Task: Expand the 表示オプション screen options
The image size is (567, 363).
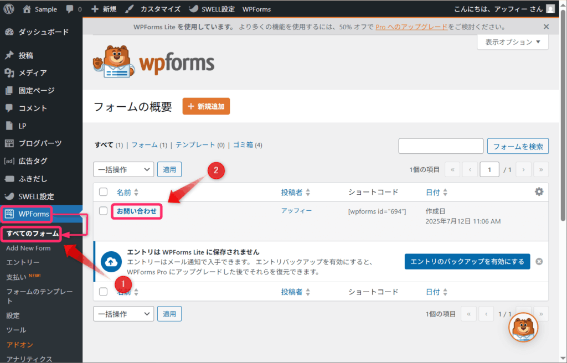Action: 512,42
